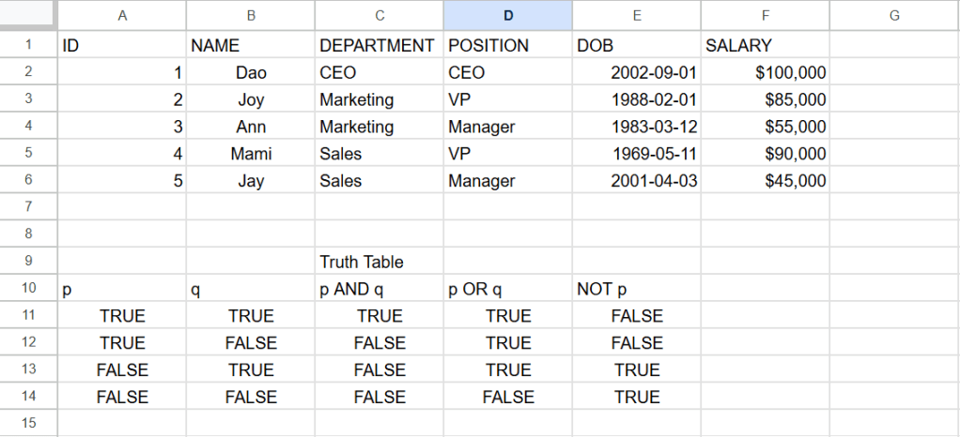Select column D header
The height and width of the screenshot is (437, 960).
click(508, 15)
